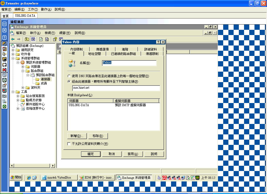Click the Export list icon in Exchange toolbar
The height and width of the screenshot is (194, 267).
click(47, 39)
